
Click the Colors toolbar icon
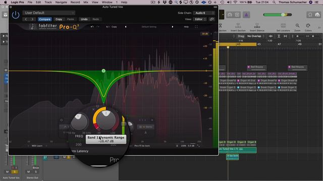pos(308,27)
